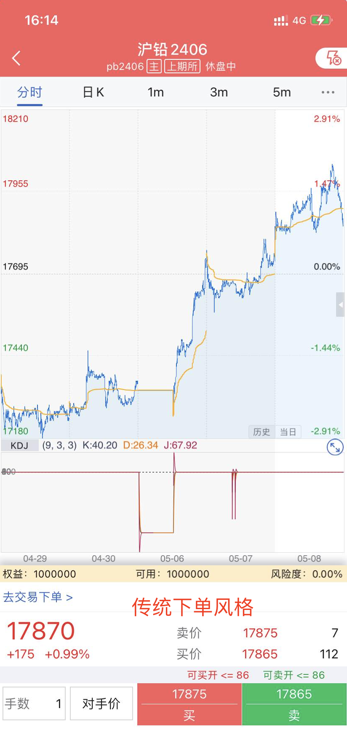347x738 pixels.
Task: Toggle chart to 历史 view
Action: pyautogui.click(x=262, y=432)
